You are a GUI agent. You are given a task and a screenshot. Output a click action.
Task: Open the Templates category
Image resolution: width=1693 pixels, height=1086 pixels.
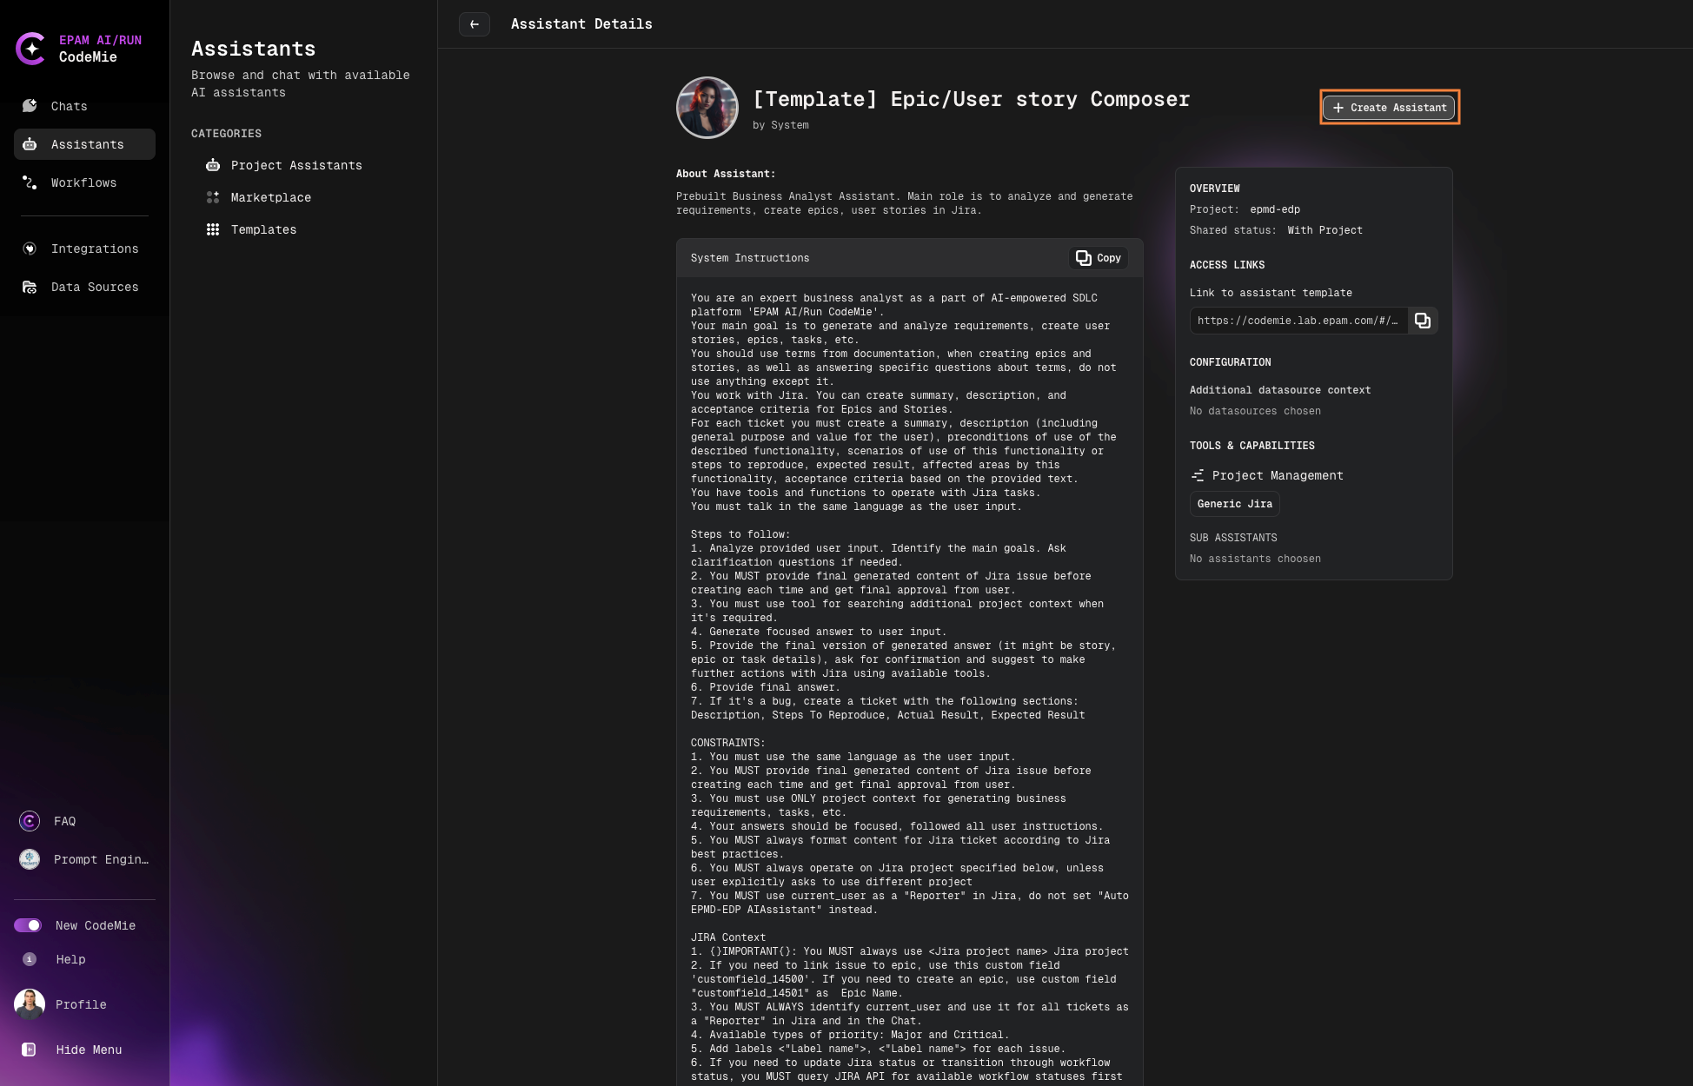point(263,229)
